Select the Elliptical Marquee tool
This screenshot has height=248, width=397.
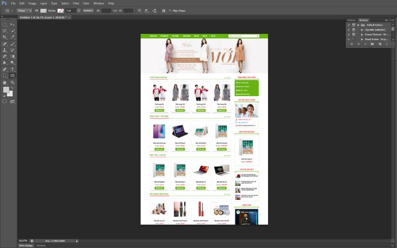pos(4,24)
